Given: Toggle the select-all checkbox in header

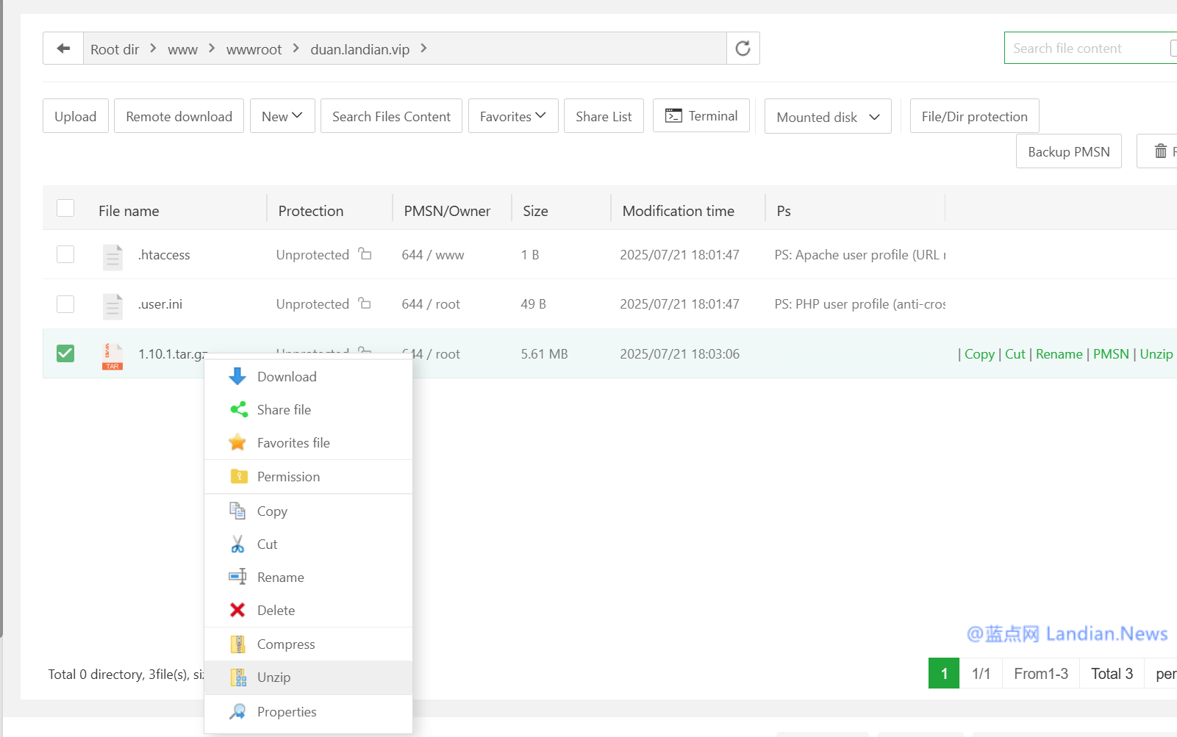Looking at the screenshot, I should click(x=65, y=209).
